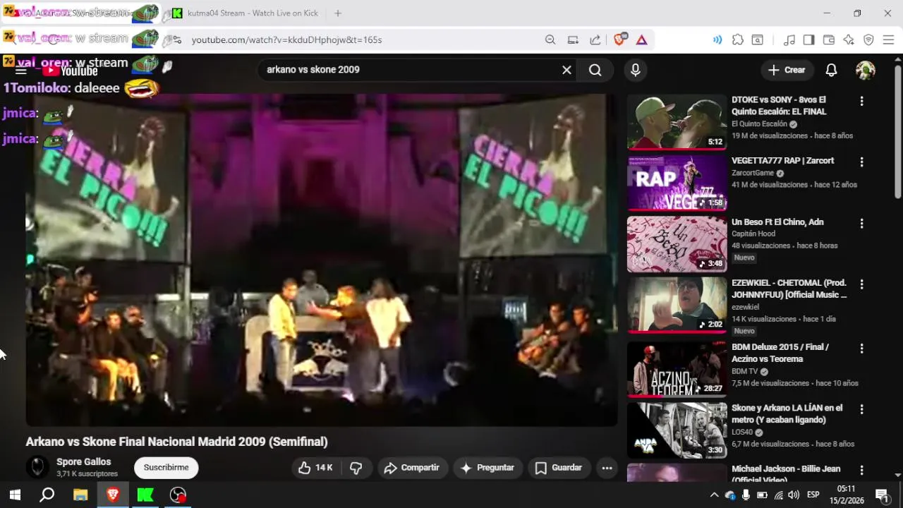This screenshot has height=508, width=903.
Task: Open Brave VPN shield icon
Action: tap(868, 40)
